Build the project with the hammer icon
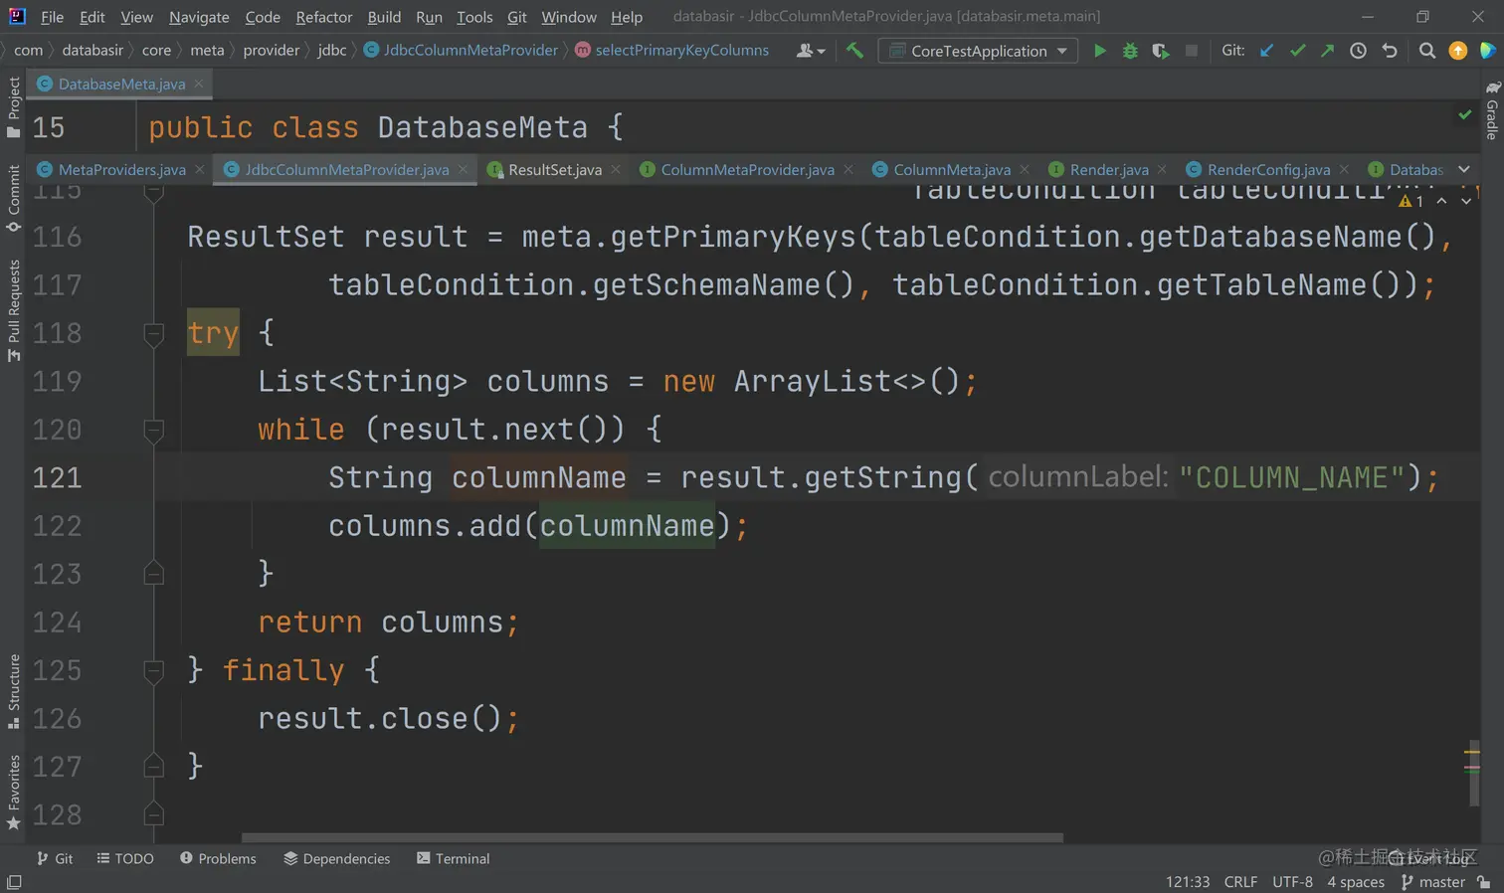This screenshot has width=1504, height=893. (854, 50)
